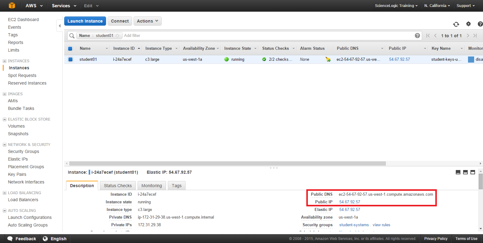Open Security Groups in the sidebar

click(x=24, y=151)
